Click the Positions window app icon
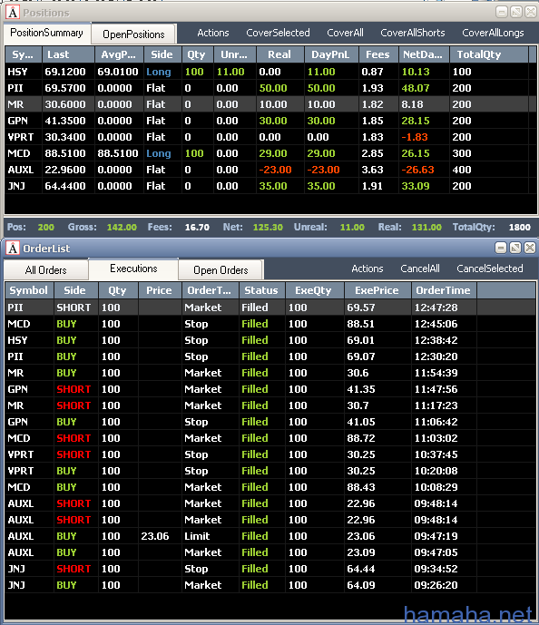Image resolution: width=539 pixels, height=625 pixels. (x=13, y=13)
